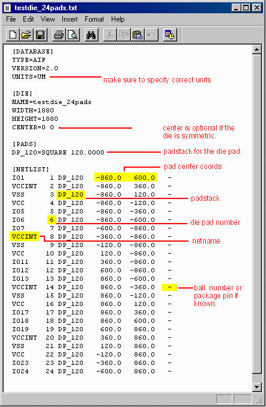Click the New document toolbar icon
The height and width of the screenshot is (407, 266).
(13, 34)
